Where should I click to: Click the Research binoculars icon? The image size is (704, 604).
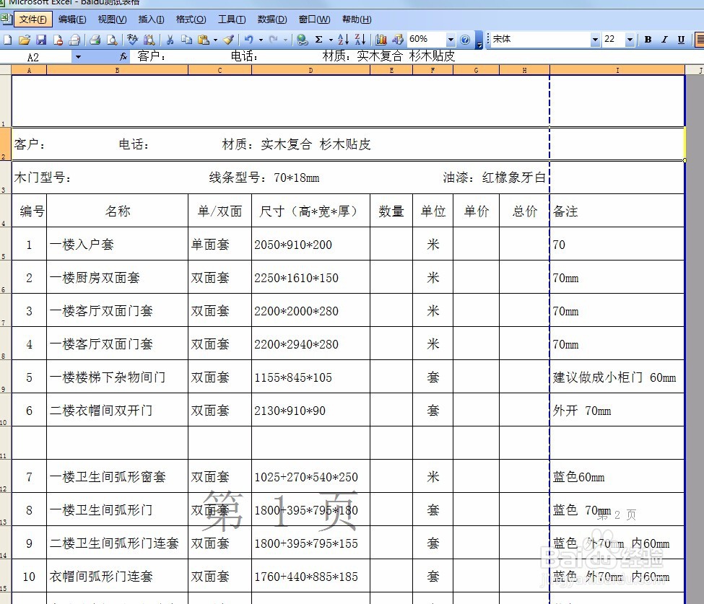(149, 40)
